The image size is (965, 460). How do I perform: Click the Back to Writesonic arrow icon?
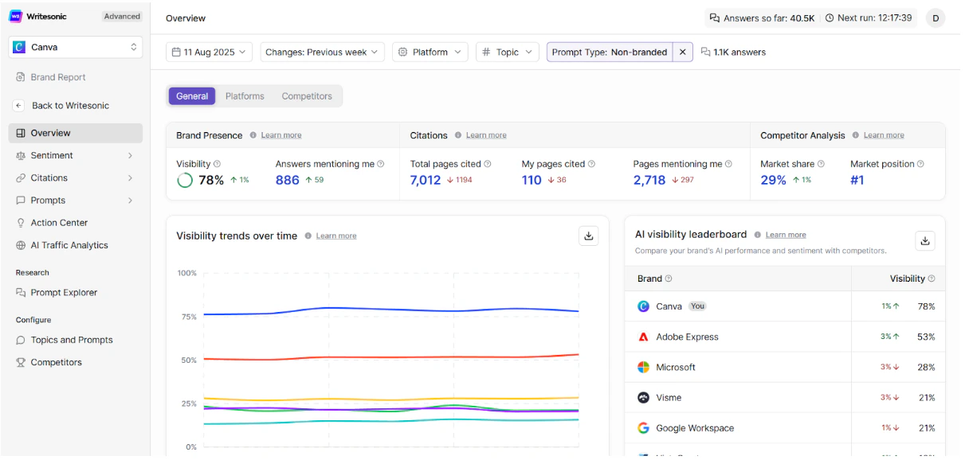[19, 105]
